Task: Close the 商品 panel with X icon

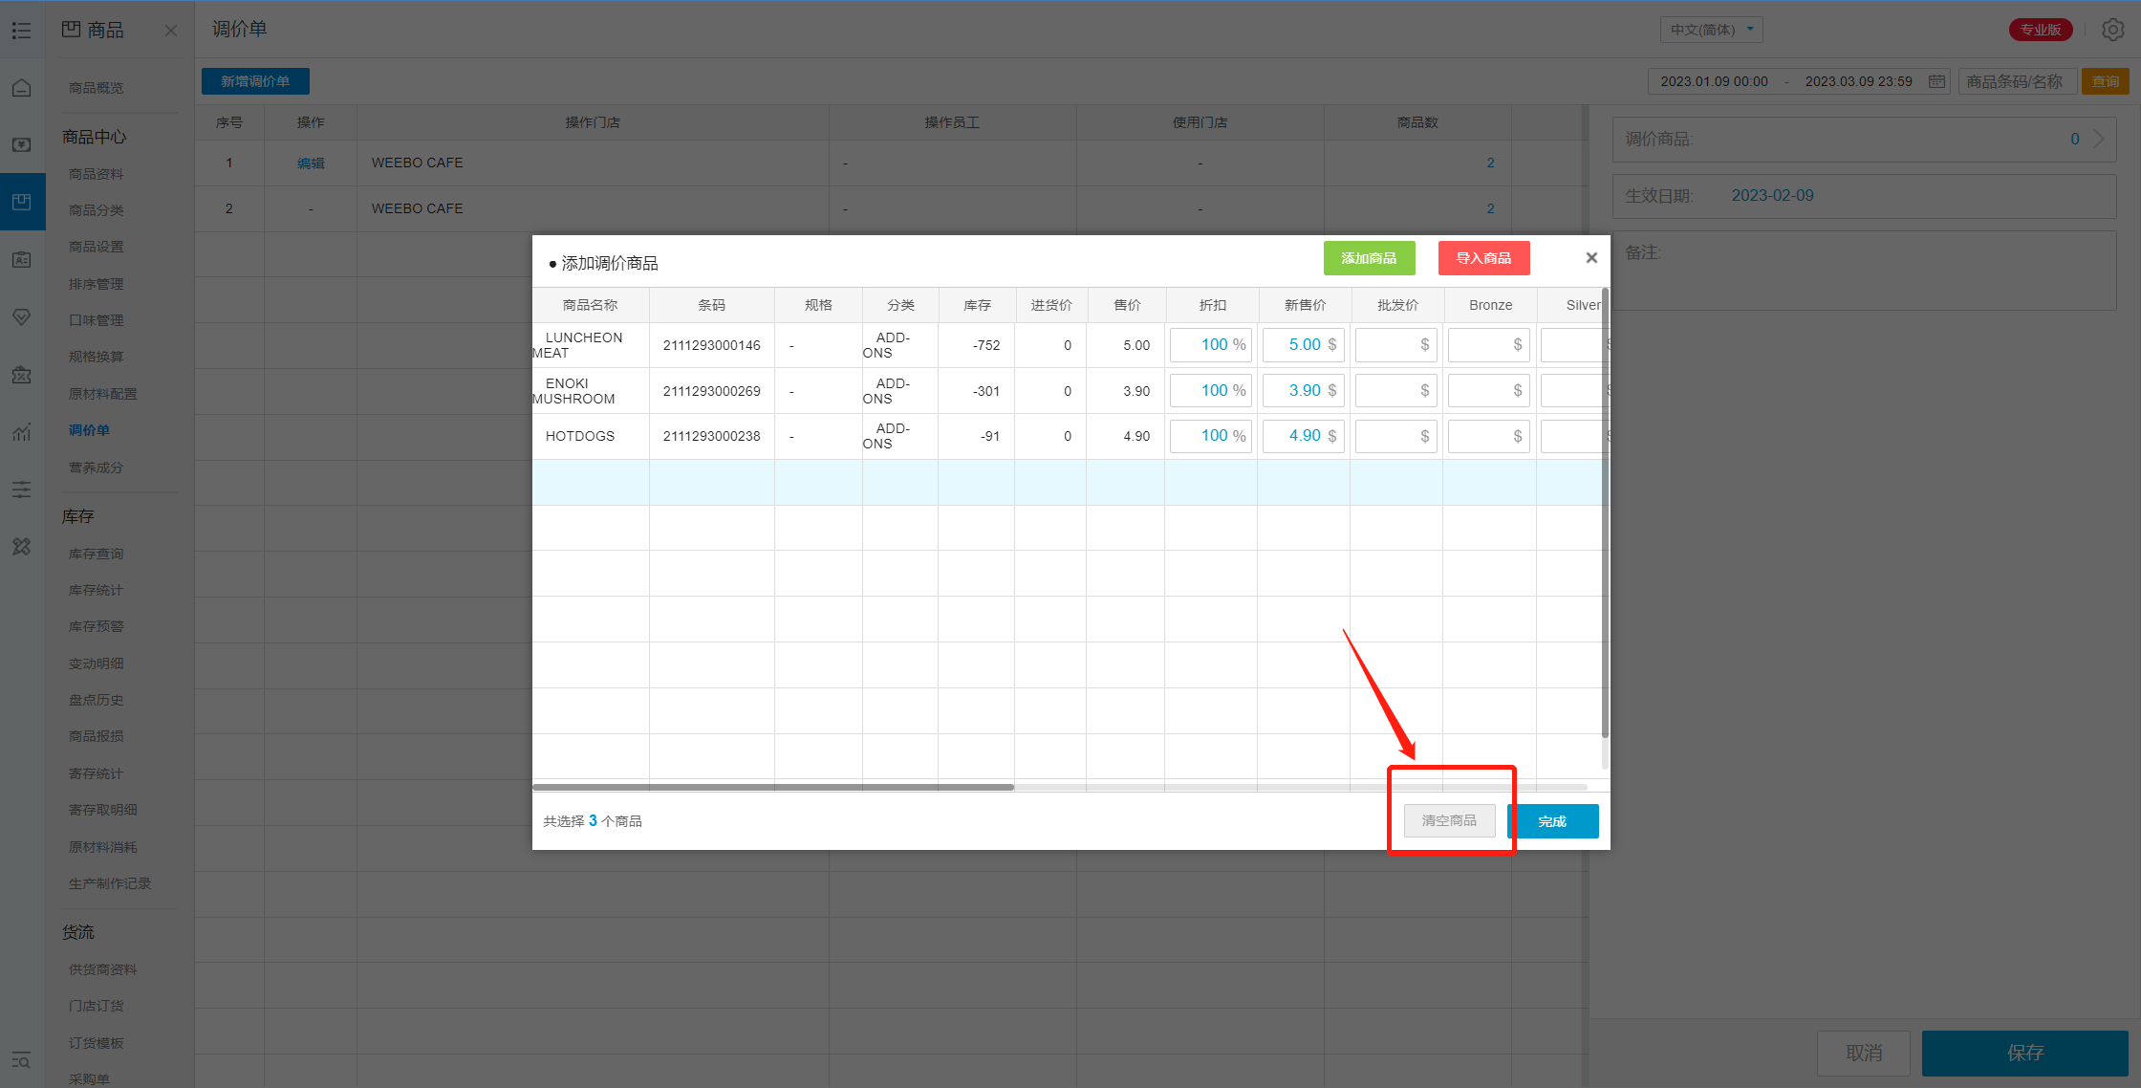Action: pos(171,31)
